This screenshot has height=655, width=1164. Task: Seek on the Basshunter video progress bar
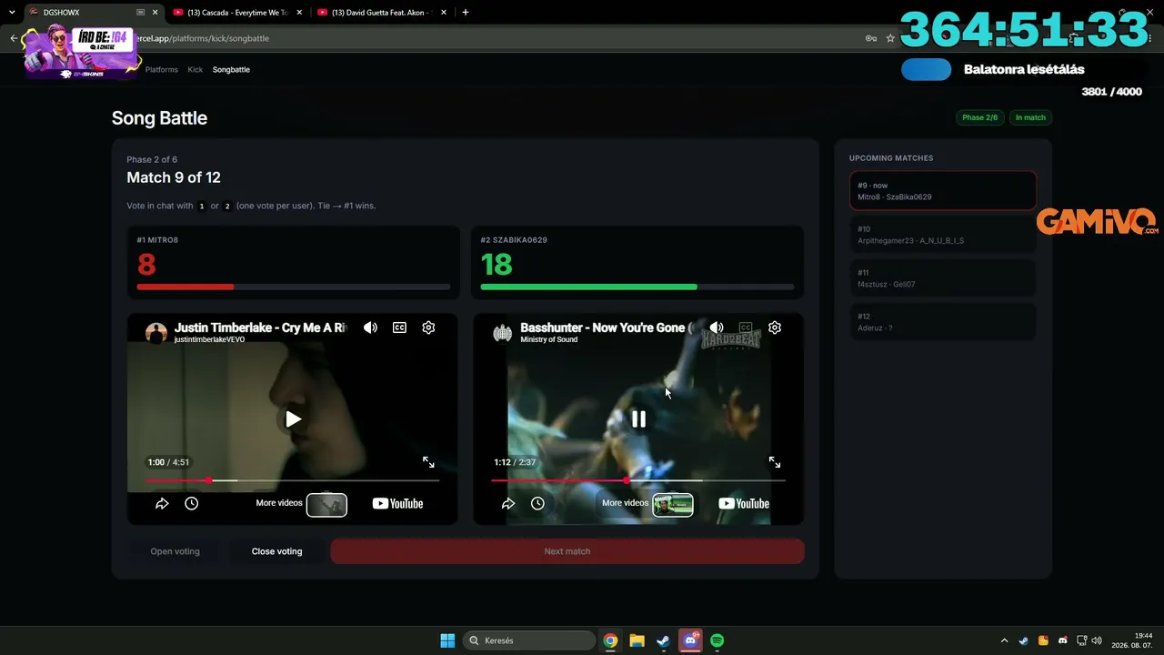click(x=638, y=480)
